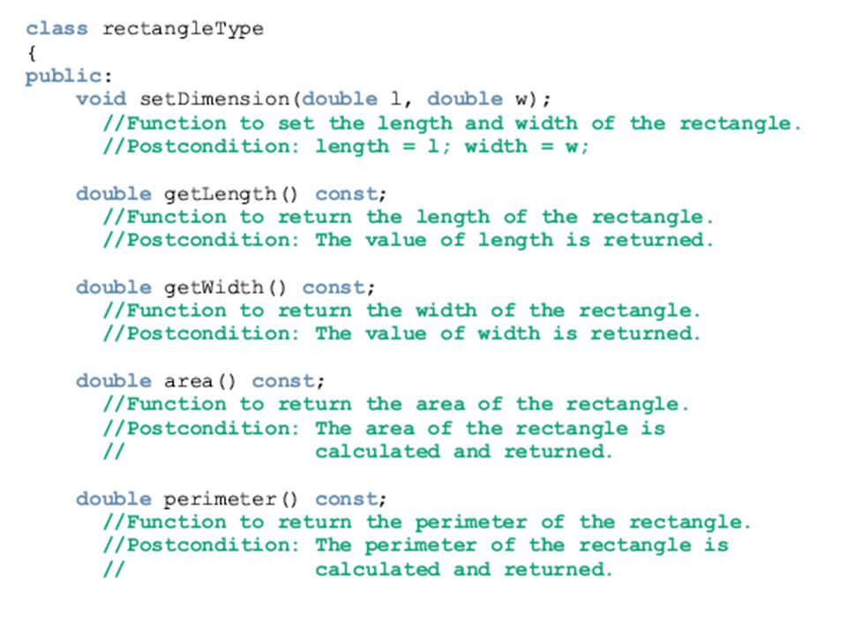Screen dimensions: 847x635
Task: Click the setDimension function name
Action: click(x=215, y=99)
